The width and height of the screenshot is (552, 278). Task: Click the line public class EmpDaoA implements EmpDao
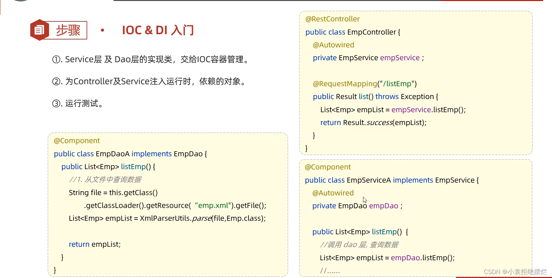tap(130, 154)
